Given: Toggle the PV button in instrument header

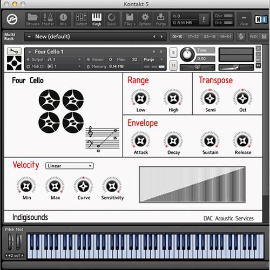Looking at the screenshot, I should 258,65.
